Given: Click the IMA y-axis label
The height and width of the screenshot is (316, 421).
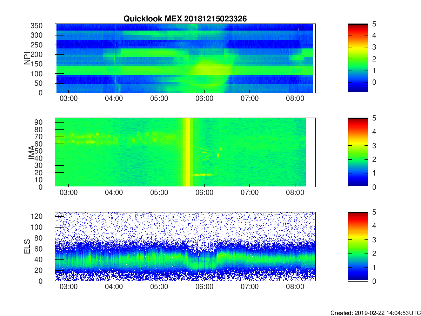Looking at the screenshot, I should (31, 152).
